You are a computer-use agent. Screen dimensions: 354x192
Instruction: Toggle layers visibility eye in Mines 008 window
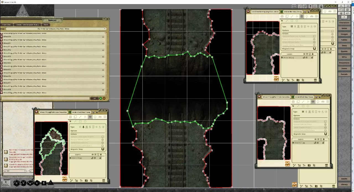click(x=304, y=54)
